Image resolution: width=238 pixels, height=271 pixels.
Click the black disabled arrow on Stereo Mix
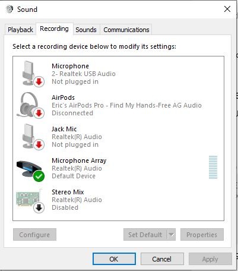[x=39, y=207]
